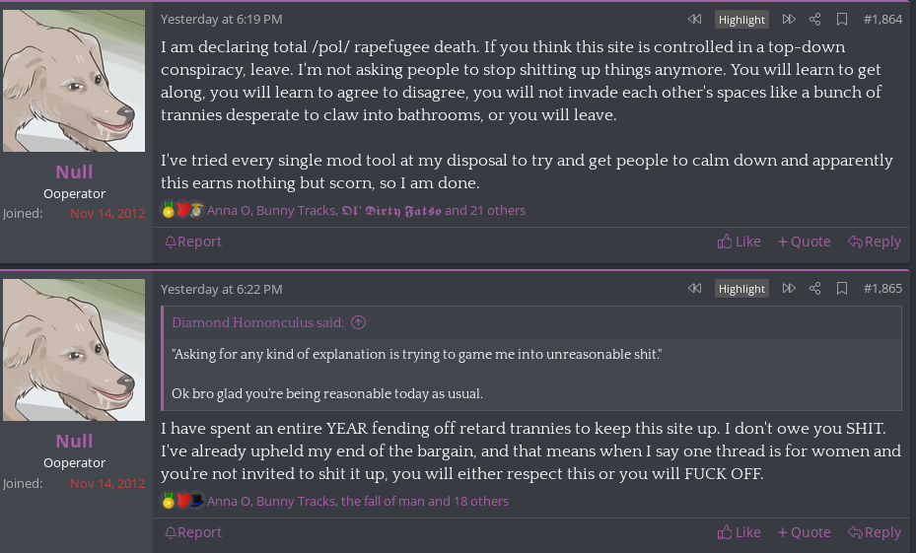Jump to next highlight in post #1,864
The width and height of the screenshot is (916, 553).
tap(789, 19)
